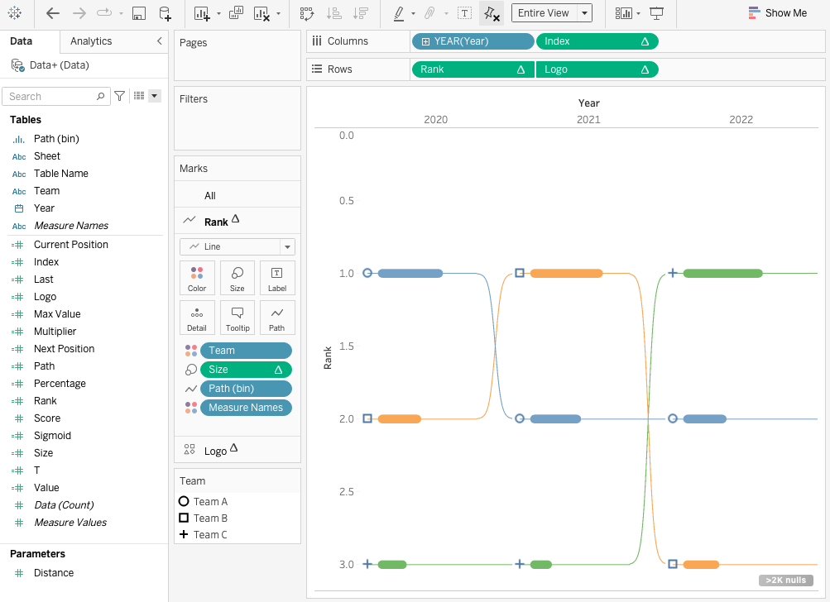830x602 pixels.
Task: Click the view-as-list icon in Data pane
Action: pos(139,96)
